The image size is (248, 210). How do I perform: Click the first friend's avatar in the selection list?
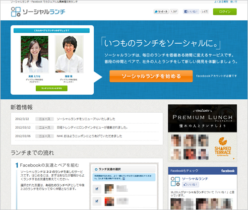(109, 189)
